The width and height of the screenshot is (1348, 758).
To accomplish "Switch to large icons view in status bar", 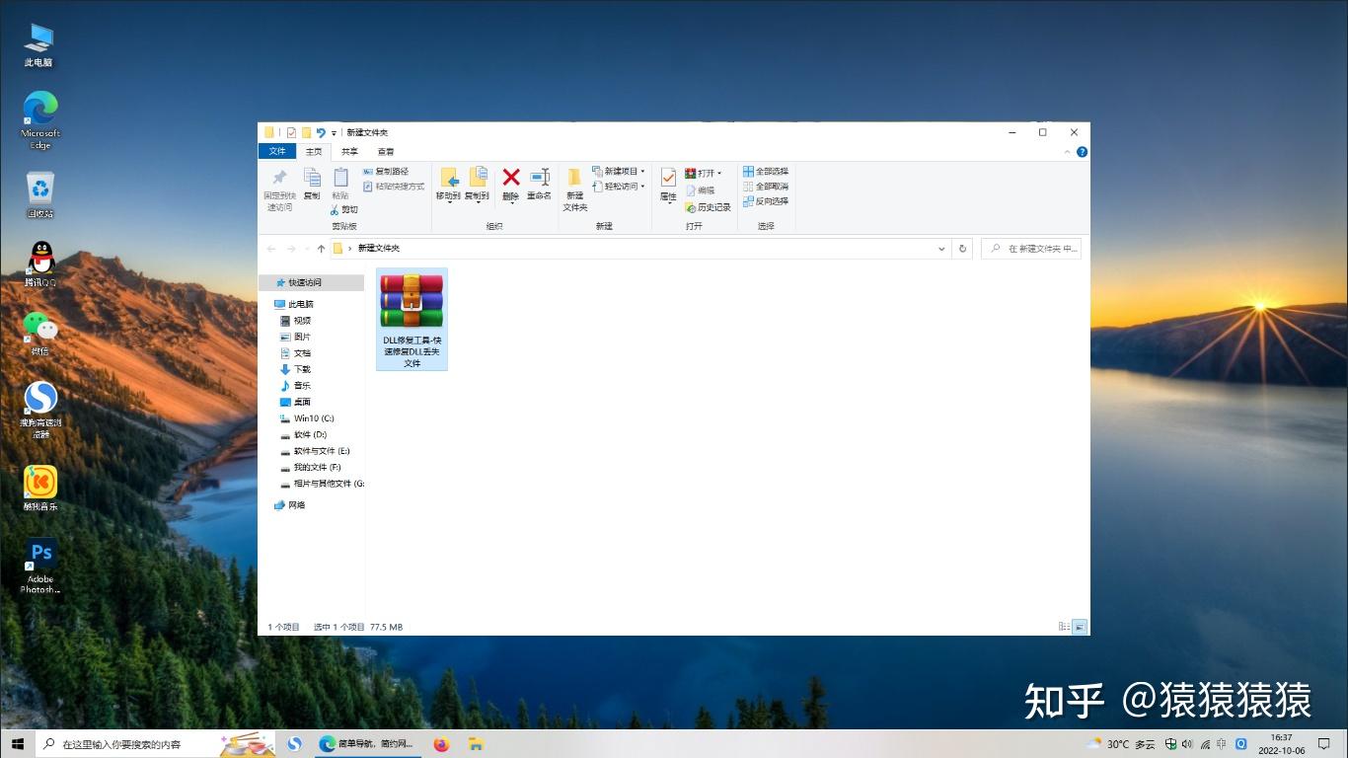I will point(1080,627).
